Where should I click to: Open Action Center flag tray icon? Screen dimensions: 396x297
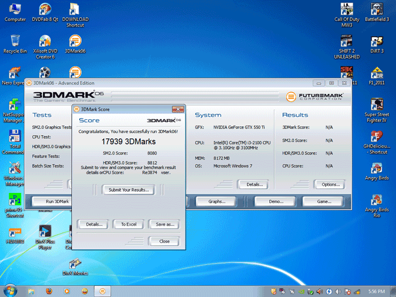(347, 291)
